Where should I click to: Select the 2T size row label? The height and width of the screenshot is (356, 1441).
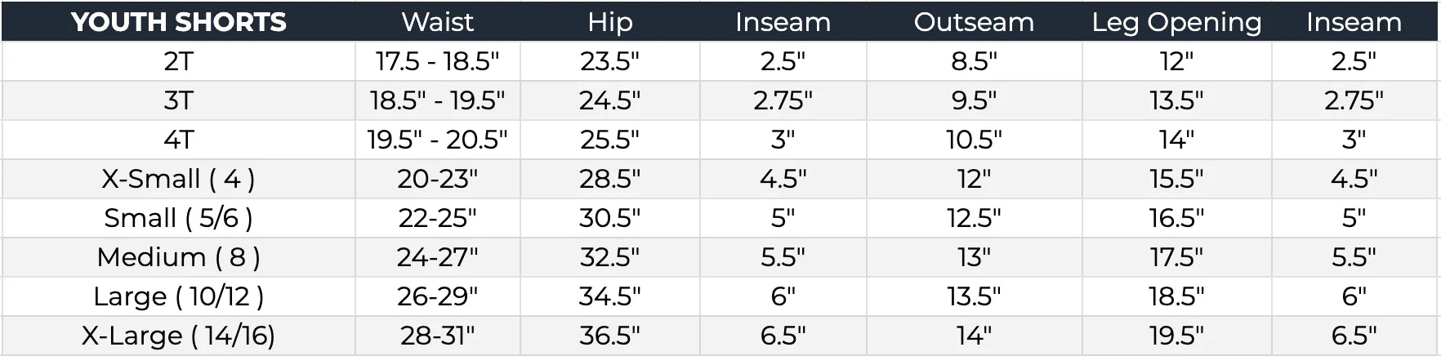tap(178, 61)
